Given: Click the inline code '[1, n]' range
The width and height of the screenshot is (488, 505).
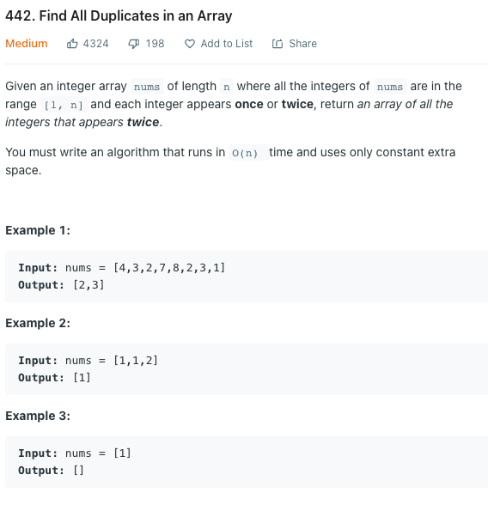Looking at the screenshot, I should [64, 105].
